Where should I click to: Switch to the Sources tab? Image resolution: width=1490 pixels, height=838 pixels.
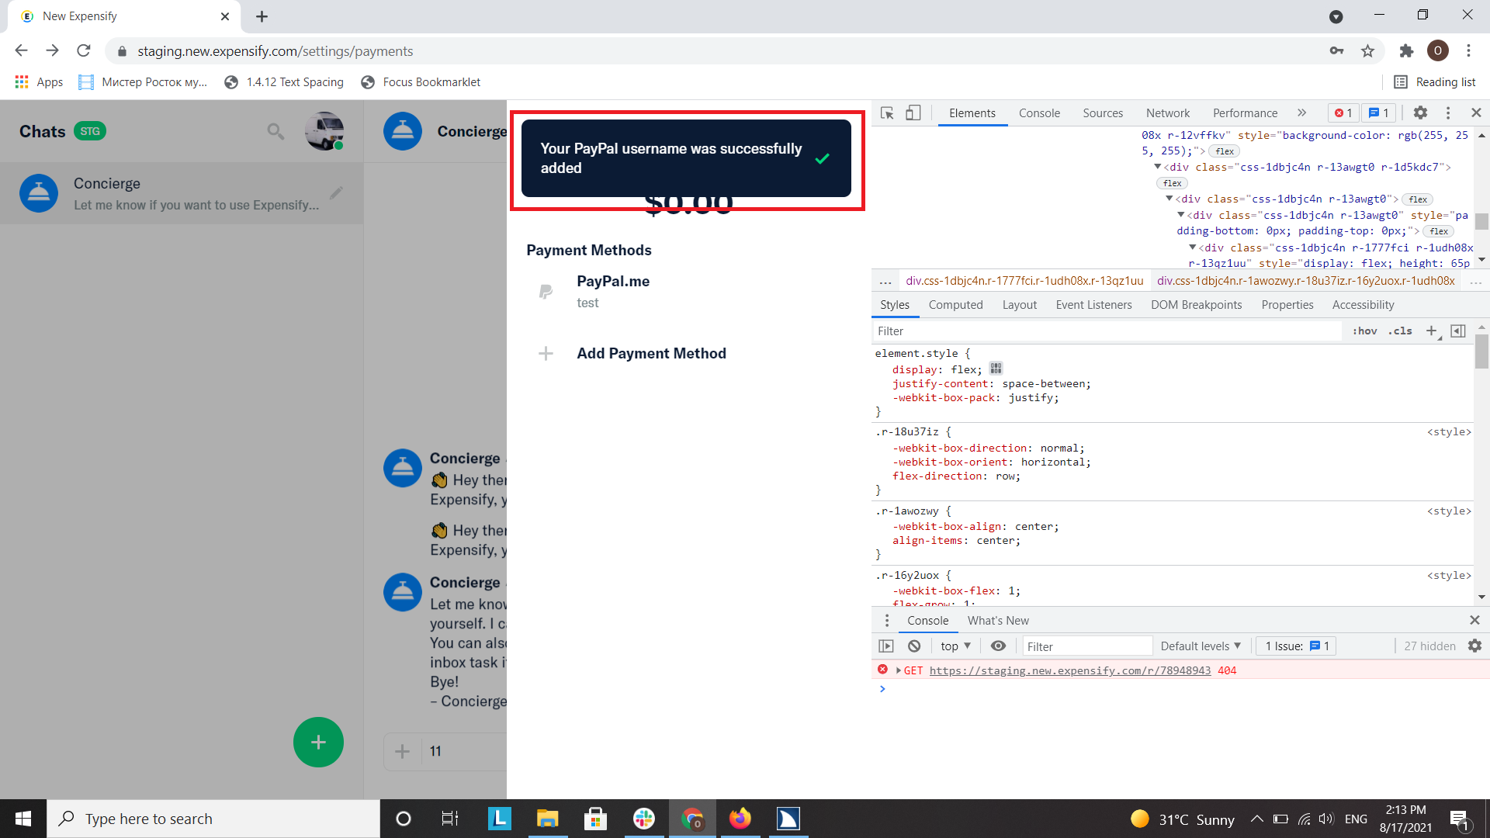click(1103, 113)
